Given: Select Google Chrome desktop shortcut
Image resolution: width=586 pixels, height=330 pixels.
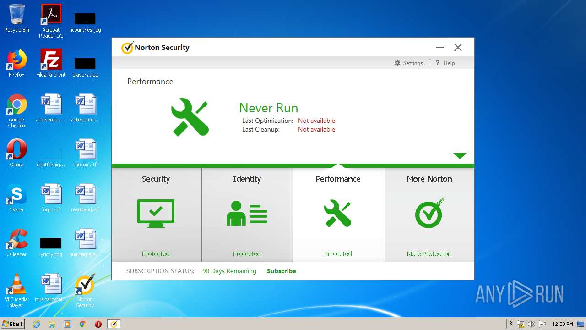Looking at the screenshot, I should [x=16, y=111].
